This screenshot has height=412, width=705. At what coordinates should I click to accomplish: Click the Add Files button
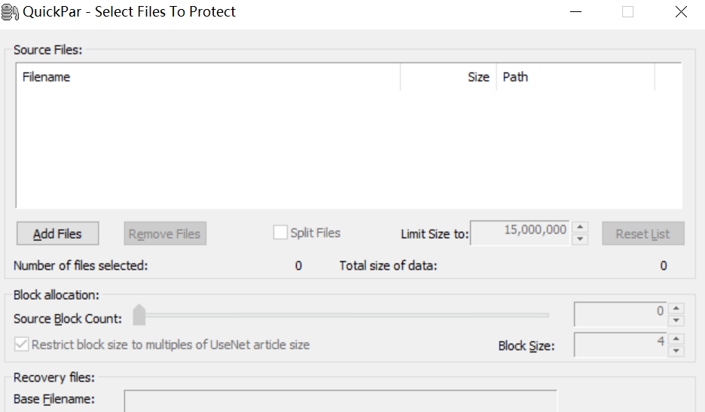pyautogui.click(x=57, y=233)
